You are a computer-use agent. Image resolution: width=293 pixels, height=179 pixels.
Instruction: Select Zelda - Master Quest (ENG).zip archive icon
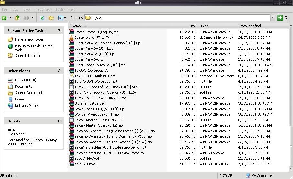click(71, 125)
